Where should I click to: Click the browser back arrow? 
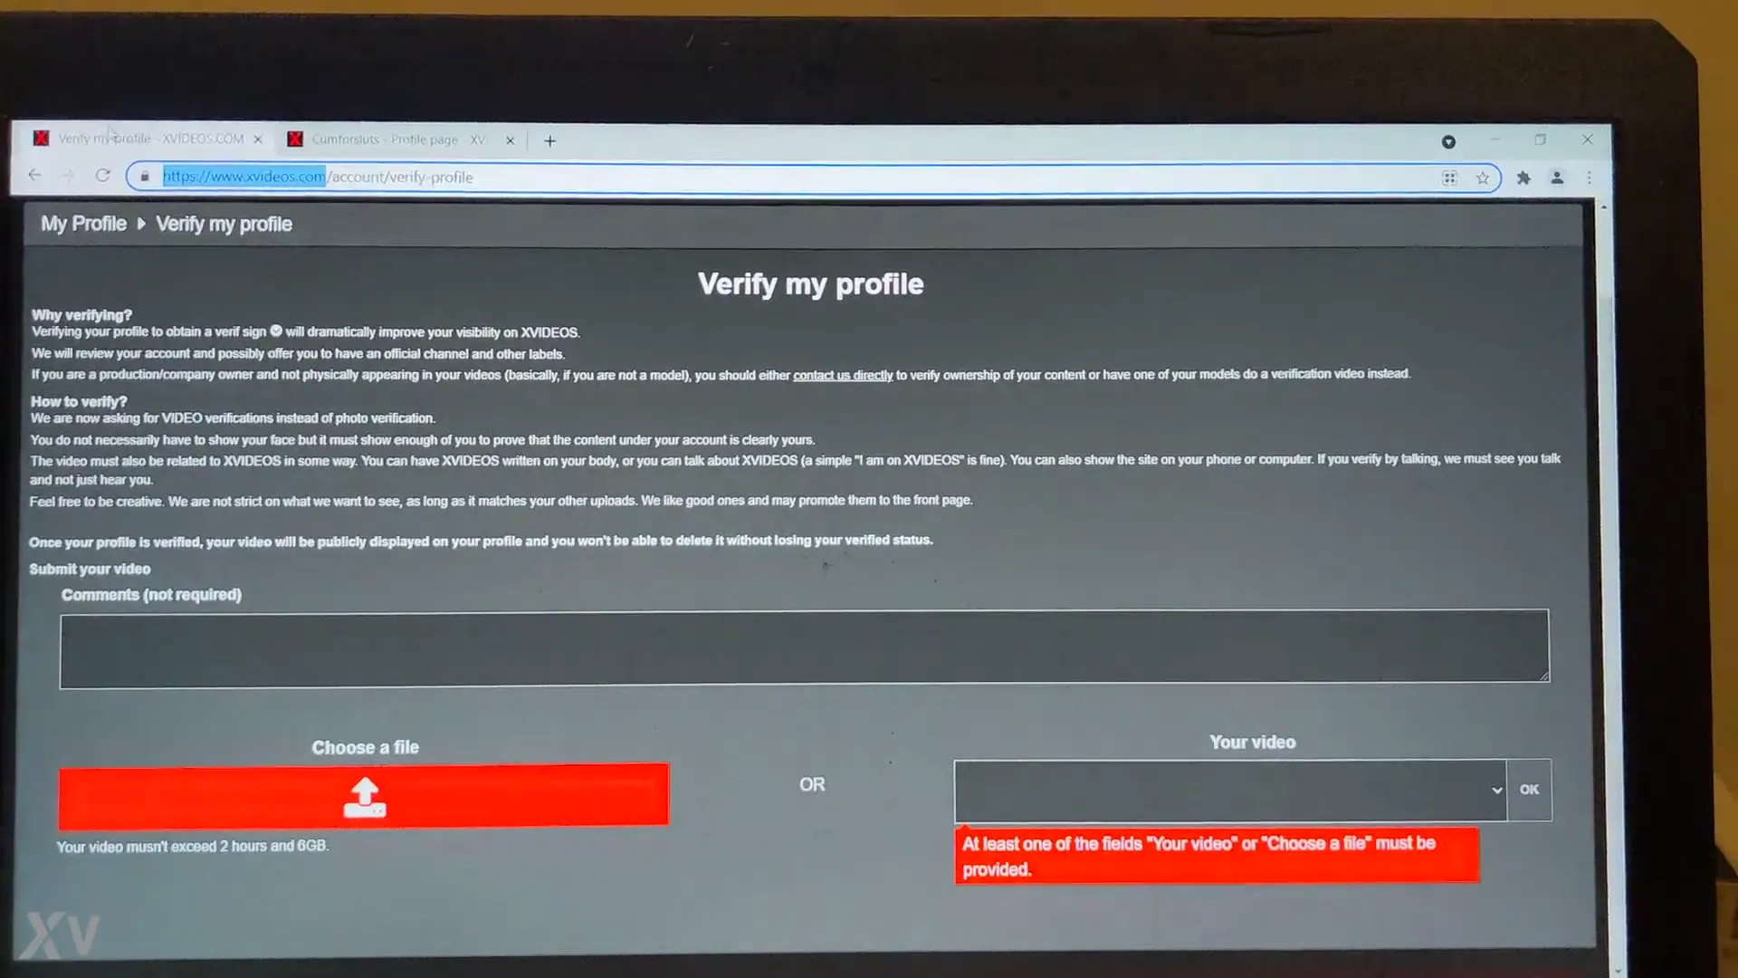pos(34,176)
